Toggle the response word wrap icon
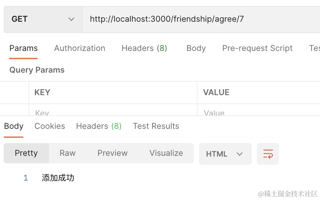The width and height of the screenshot is (320, 200). tap(268, 154)
